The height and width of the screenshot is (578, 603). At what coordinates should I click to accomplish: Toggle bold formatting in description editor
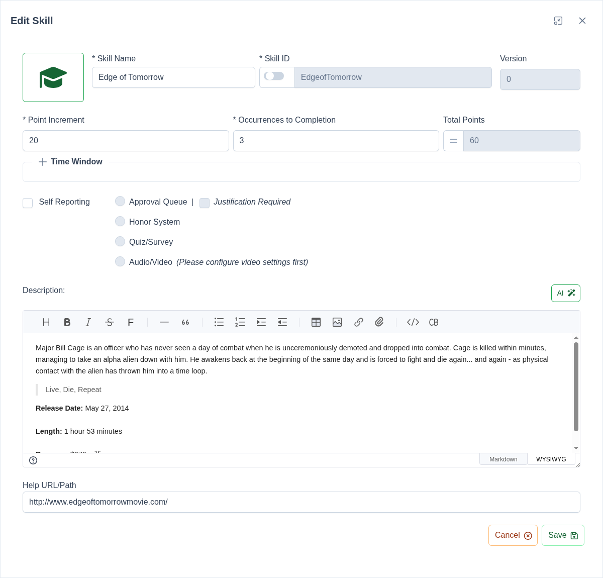point(67,322)
